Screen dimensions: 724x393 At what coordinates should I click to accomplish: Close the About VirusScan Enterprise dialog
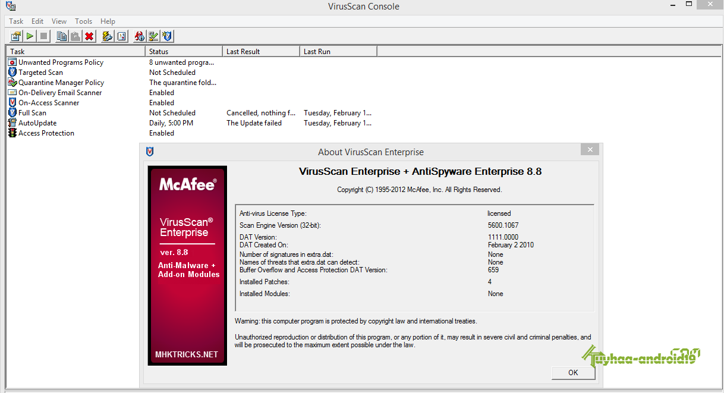coord(590,150)
